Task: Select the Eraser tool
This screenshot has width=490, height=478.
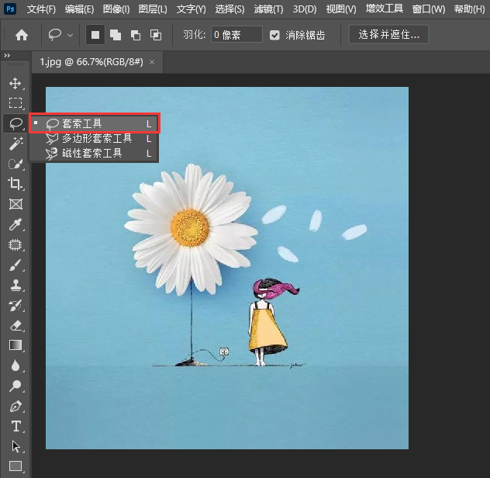Action: coord(15,325)
